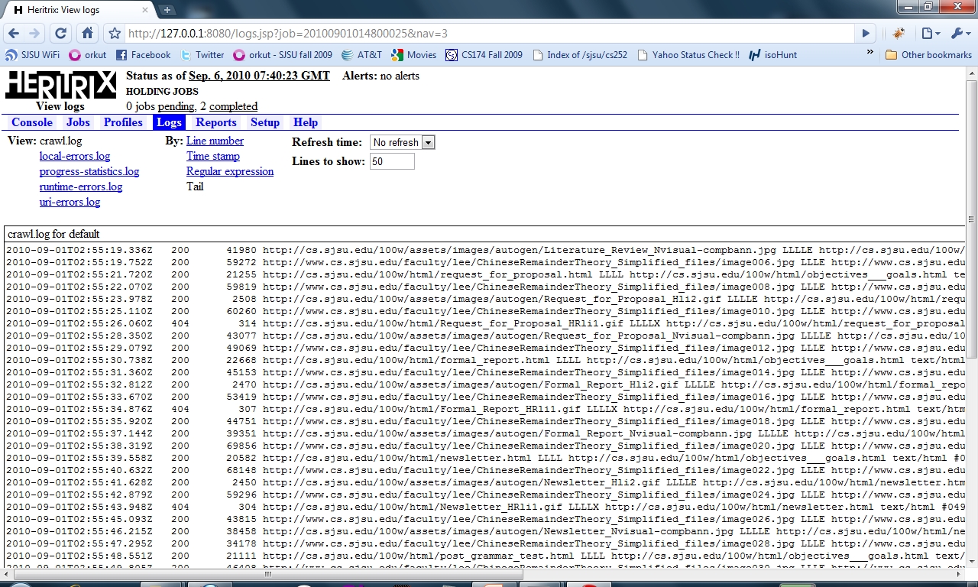Click the Lines to show input field

pyautogui.click(x=392, y=161)
